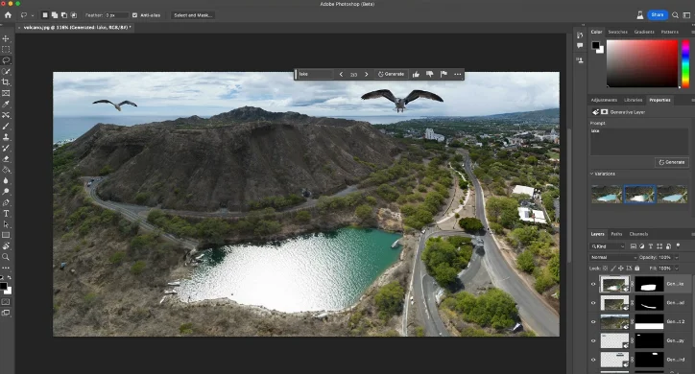Choose Intersect with Selection mode icon

click(74, 15)
